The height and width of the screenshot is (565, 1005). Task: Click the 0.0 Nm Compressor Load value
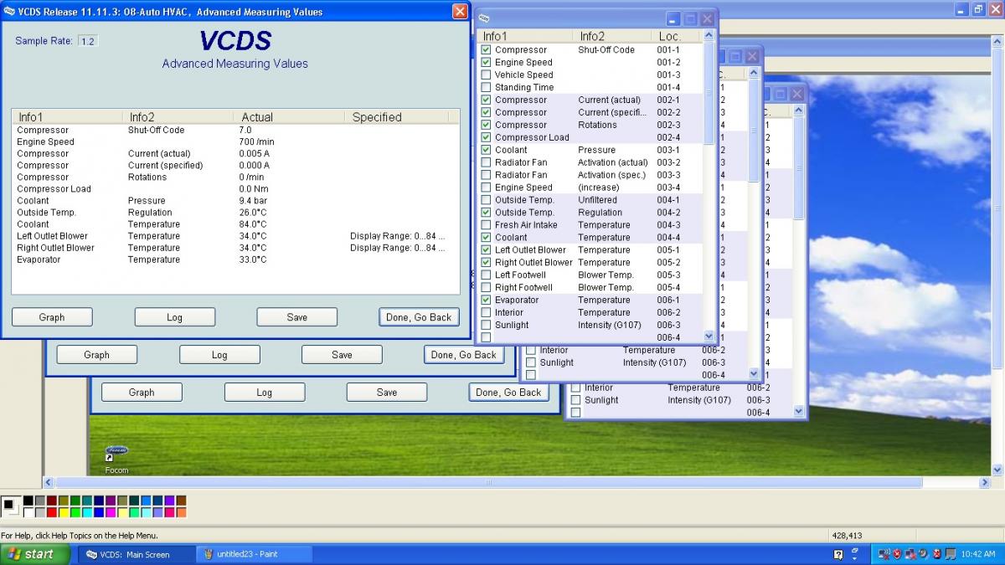(x=252, y=188)
